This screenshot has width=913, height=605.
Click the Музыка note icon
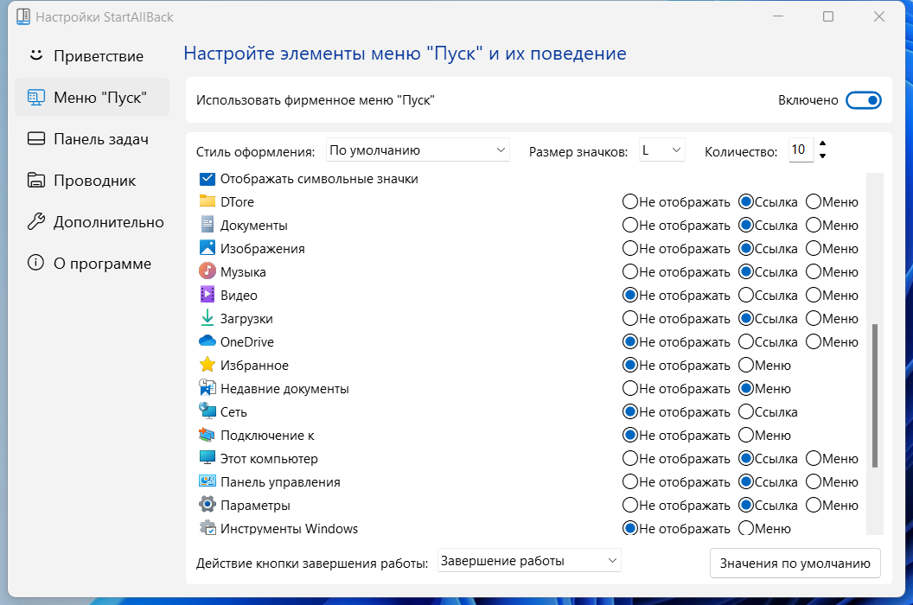click(207, 271)
